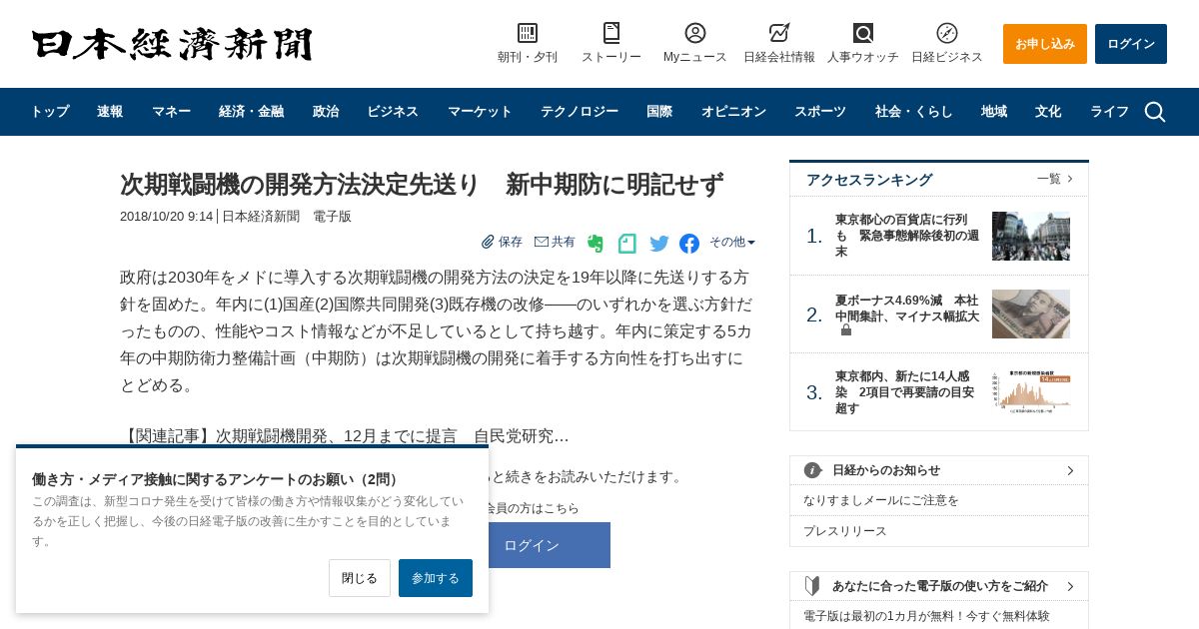Expand the その他 sharing options dropdown

click(x=732, y=242)
